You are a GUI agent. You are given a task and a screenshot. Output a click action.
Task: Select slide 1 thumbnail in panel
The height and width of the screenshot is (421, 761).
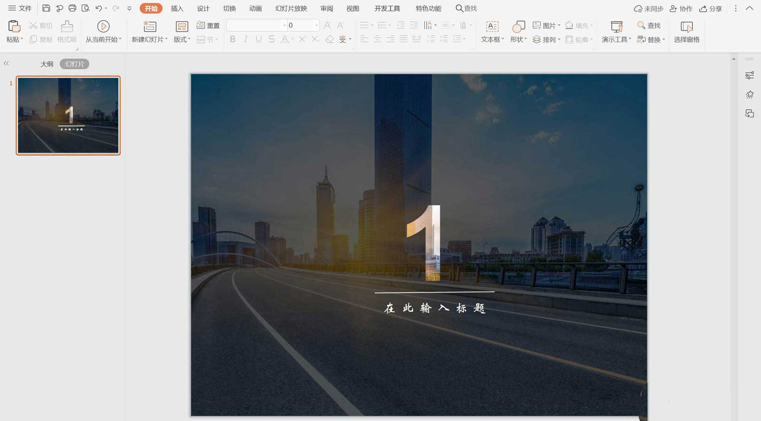coord(68,116)
